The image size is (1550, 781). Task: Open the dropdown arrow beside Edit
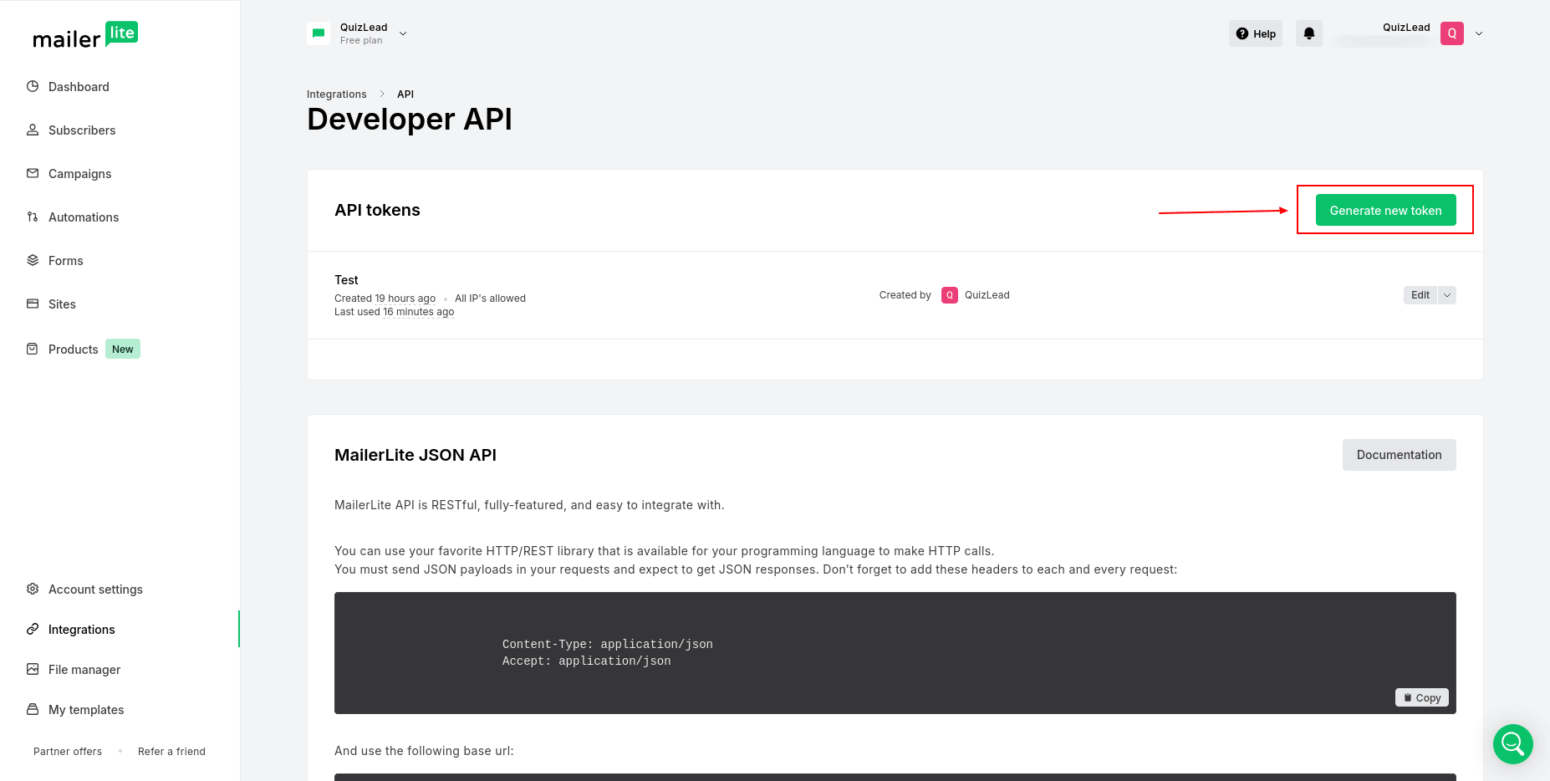pyautogui.click(x=1447, y=295)
